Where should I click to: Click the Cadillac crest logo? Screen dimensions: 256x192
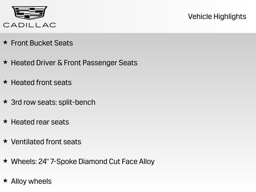point(29,13)
